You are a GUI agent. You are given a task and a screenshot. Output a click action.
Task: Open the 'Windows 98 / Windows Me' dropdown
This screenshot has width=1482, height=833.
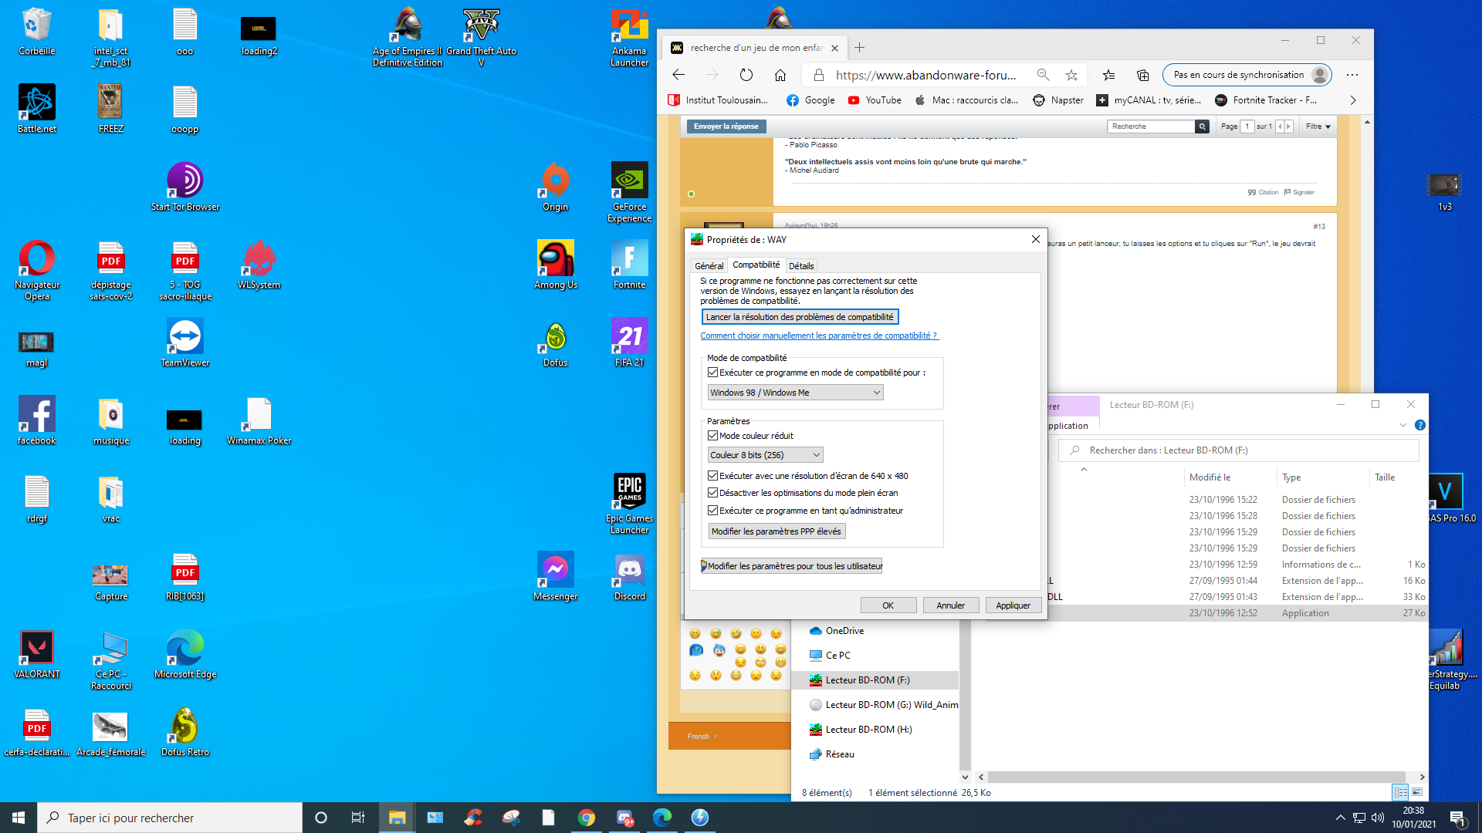(x=795, y=393)
